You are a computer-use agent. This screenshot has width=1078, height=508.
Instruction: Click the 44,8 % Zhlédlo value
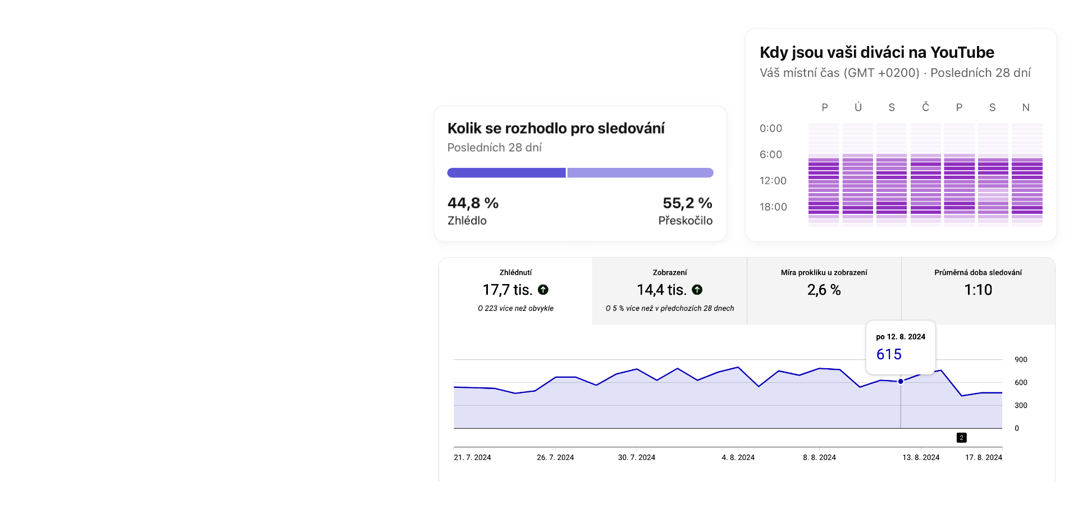(473, 203)
